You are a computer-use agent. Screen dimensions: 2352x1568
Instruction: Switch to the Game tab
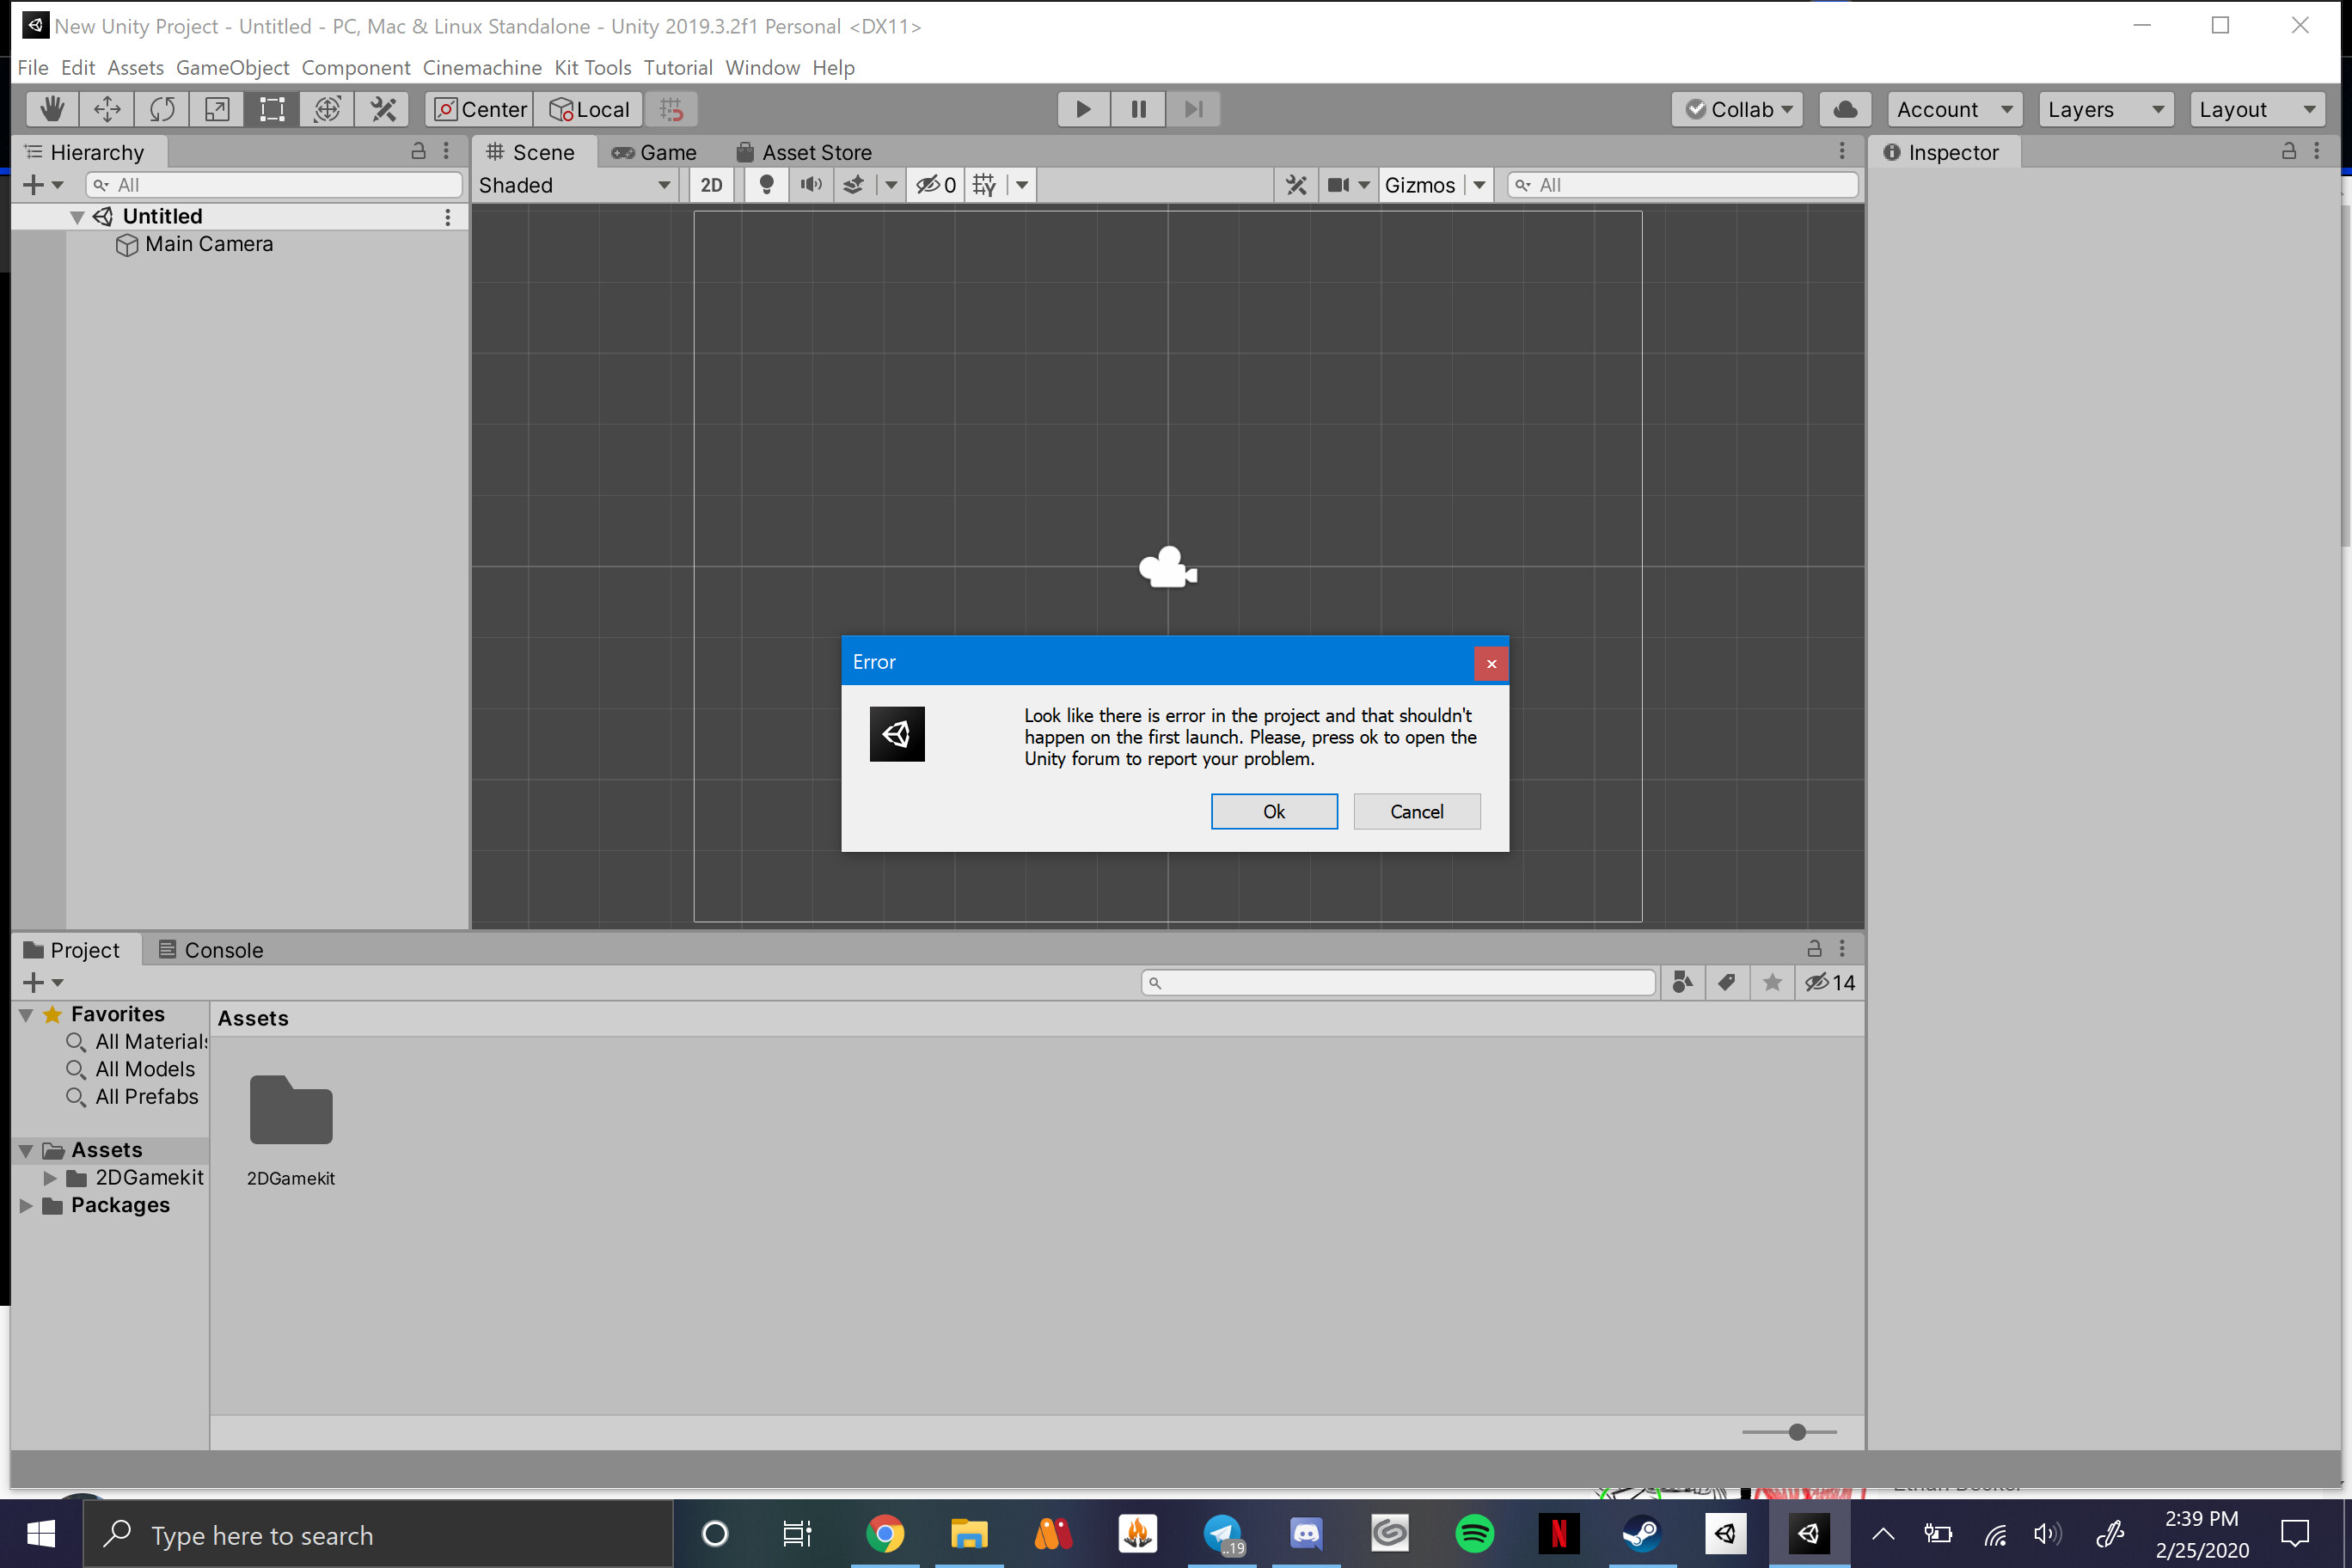(x=655, y=152)
